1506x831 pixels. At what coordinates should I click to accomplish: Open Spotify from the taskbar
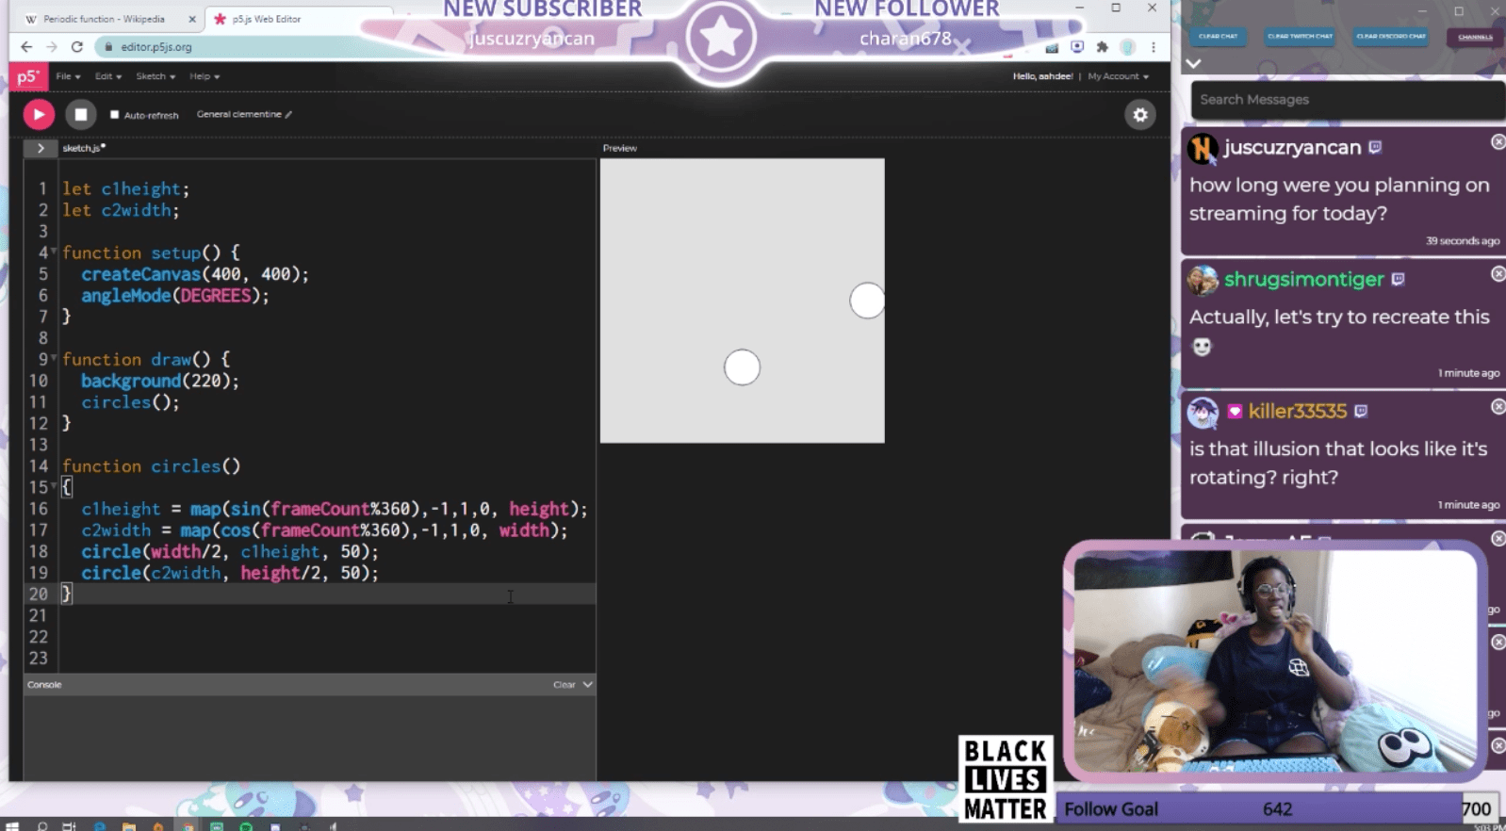[x=246, y=825]
